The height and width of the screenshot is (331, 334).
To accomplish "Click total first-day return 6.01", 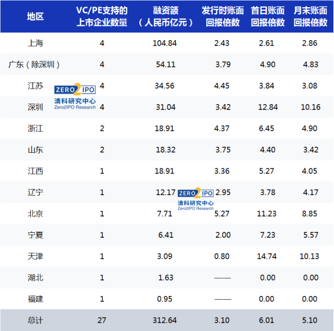I will pos(266,320).
